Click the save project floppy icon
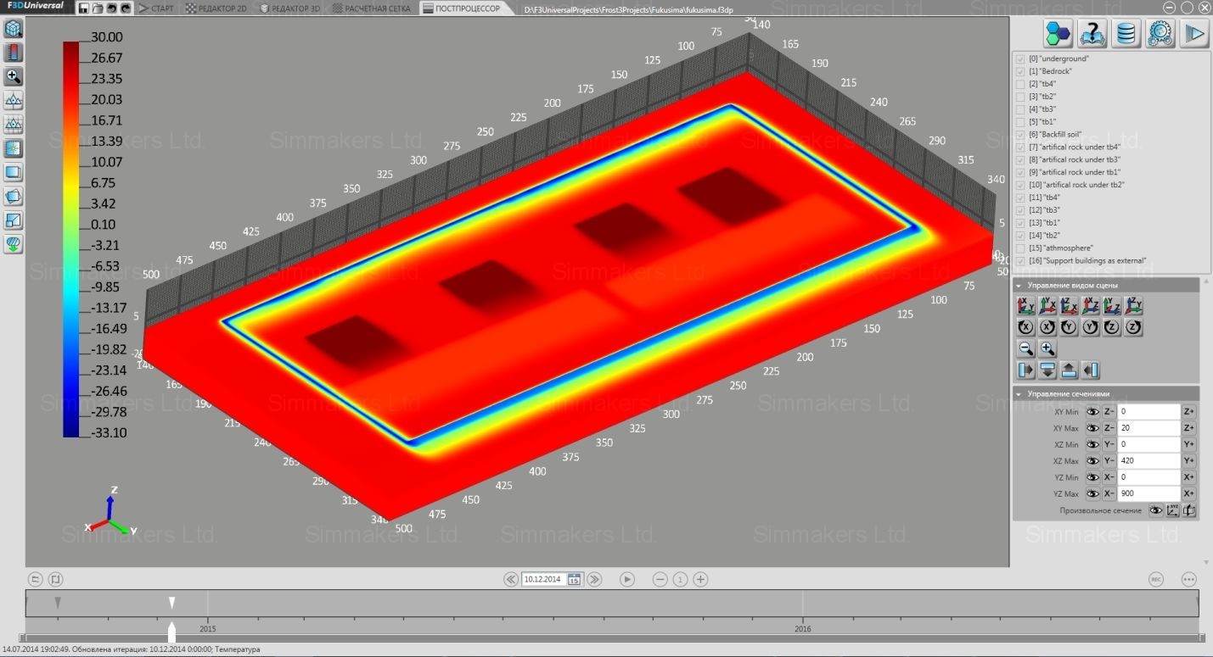 coord(84,8)
